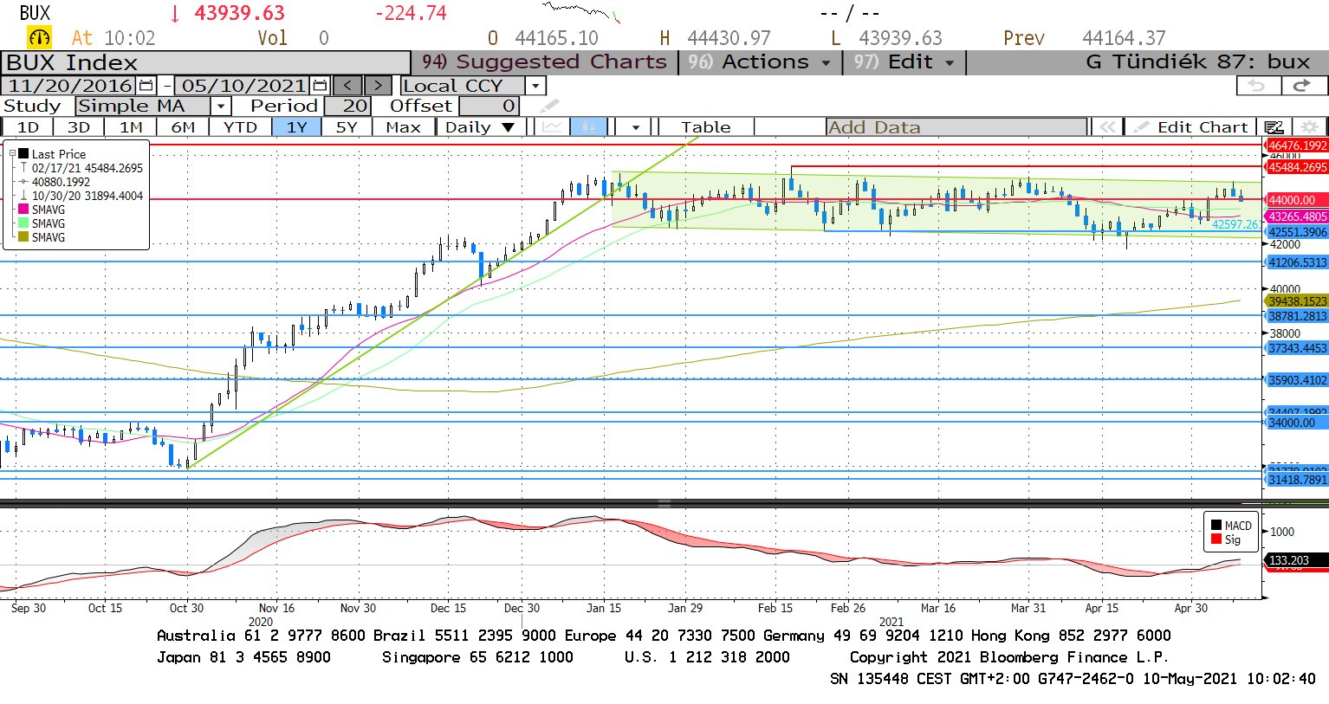Click the Offset value field
This screenshot has width=1329, height=704.
489,106
